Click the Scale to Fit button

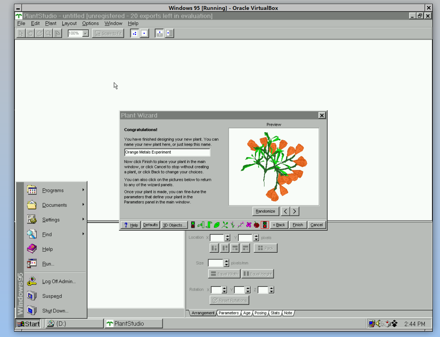108,33
